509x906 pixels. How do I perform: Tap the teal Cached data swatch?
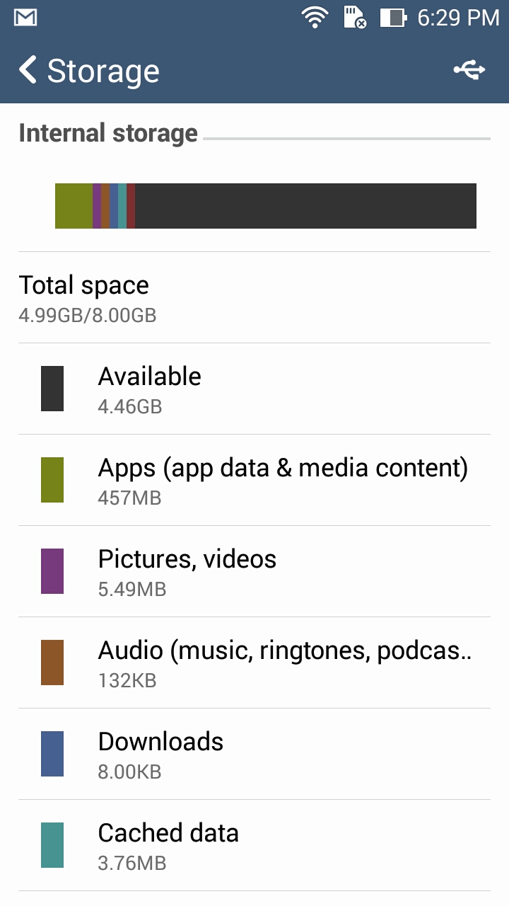coord(52,845)
